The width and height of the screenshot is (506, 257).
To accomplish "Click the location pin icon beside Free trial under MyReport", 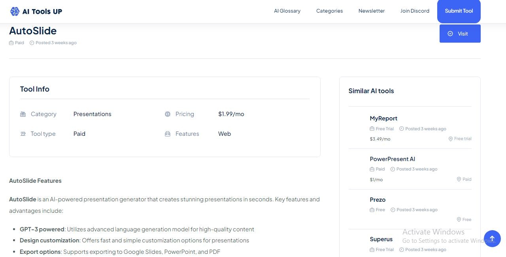I will click(451, 139).
